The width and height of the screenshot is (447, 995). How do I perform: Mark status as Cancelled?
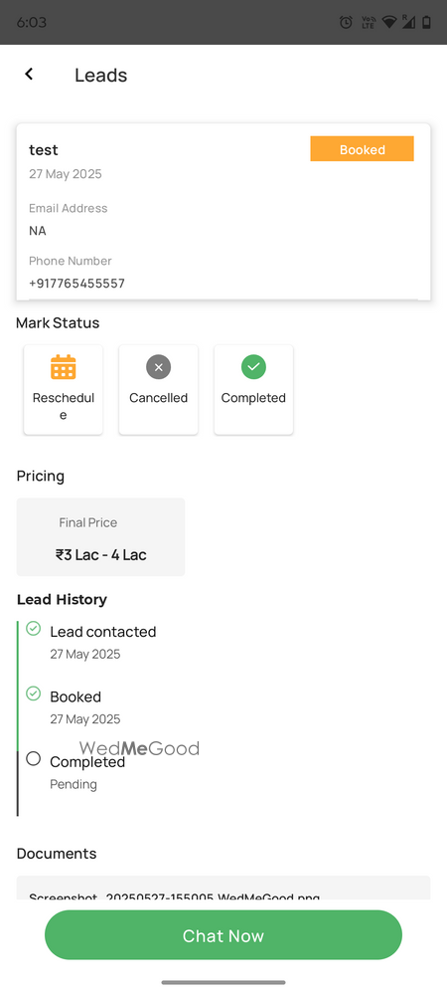[158, 390]
